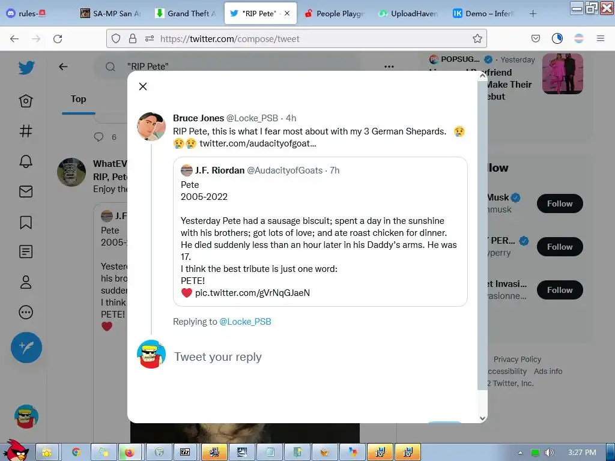
Task: Bookmark this page with star
Action: (x=477, y=38)
